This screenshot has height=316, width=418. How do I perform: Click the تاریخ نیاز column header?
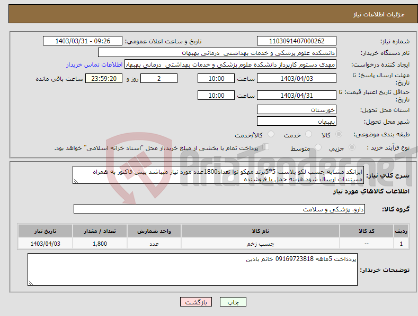point(46,231)
